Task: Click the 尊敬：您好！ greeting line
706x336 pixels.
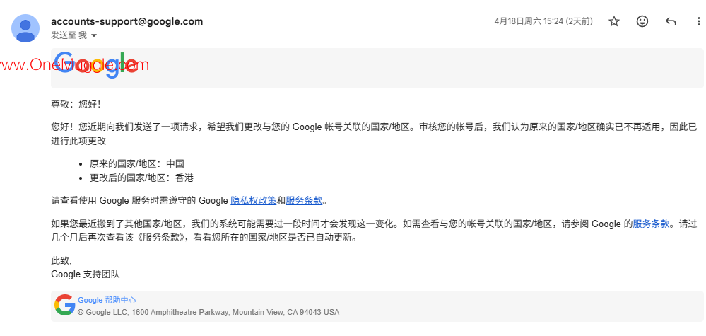Action: (76, 105)
